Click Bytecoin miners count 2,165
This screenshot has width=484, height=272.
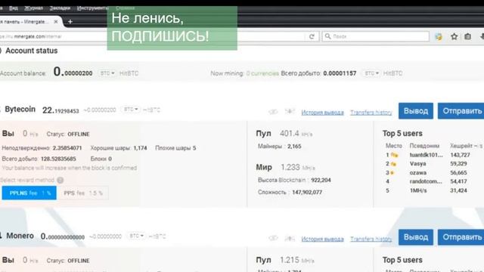(294, 146)
